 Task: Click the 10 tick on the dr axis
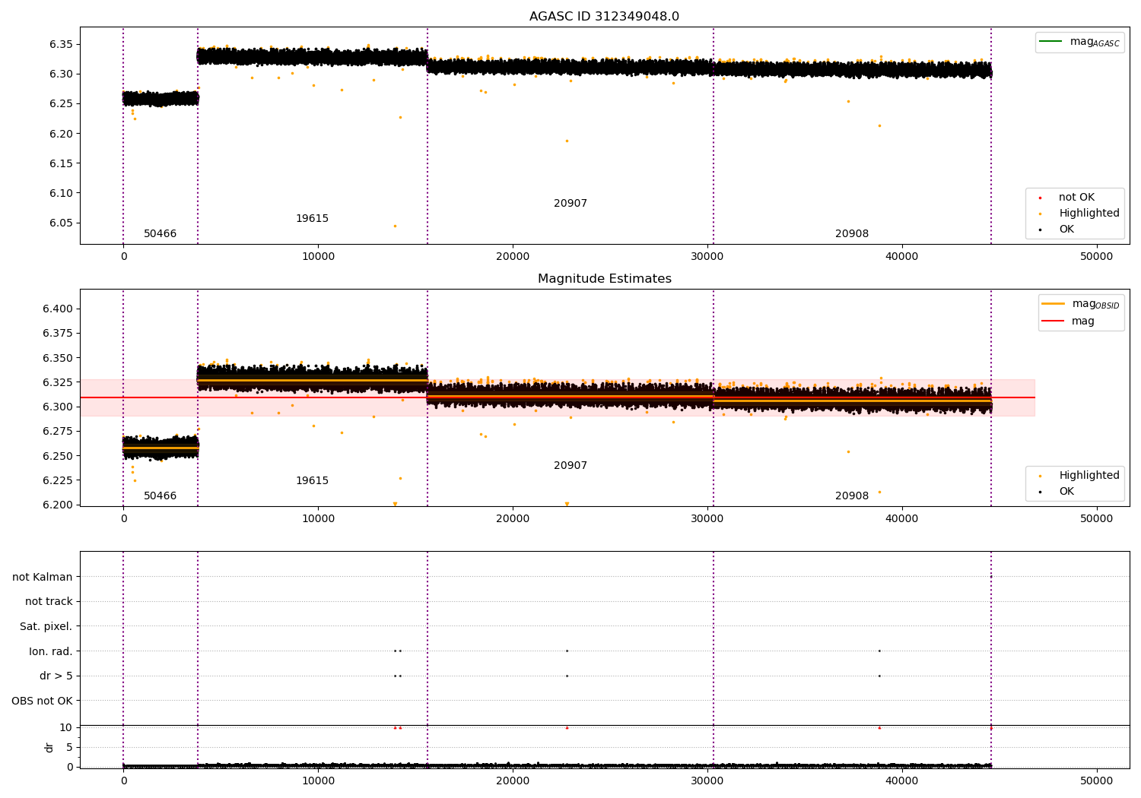[66, 728]
